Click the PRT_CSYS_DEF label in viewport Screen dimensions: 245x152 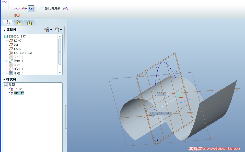[x=160, y=113]
